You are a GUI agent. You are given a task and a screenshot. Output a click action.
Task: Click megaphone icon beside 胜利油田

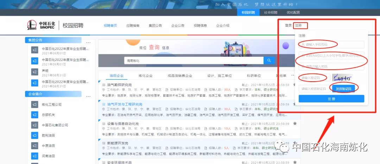point(34,135)
